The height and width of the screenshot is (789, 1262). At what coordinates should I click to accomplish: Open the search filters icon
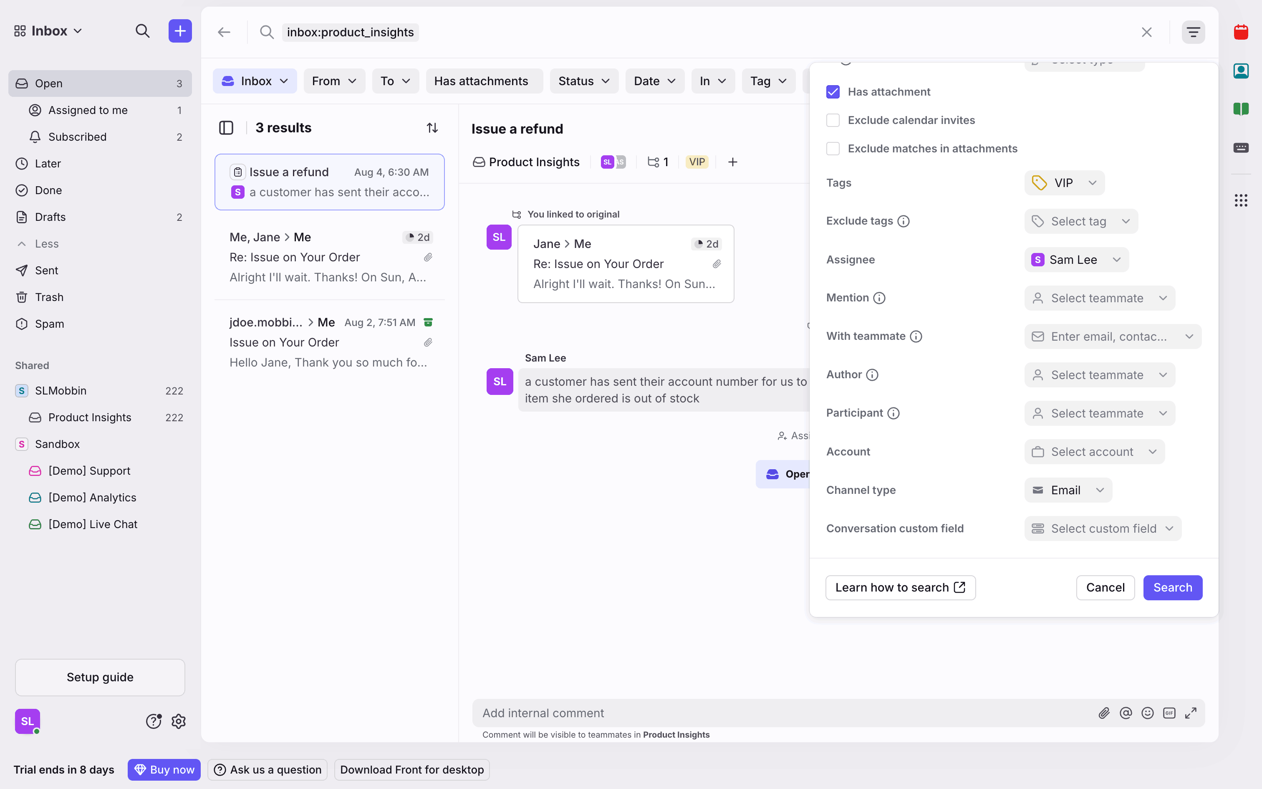[x=1193, y=33]
